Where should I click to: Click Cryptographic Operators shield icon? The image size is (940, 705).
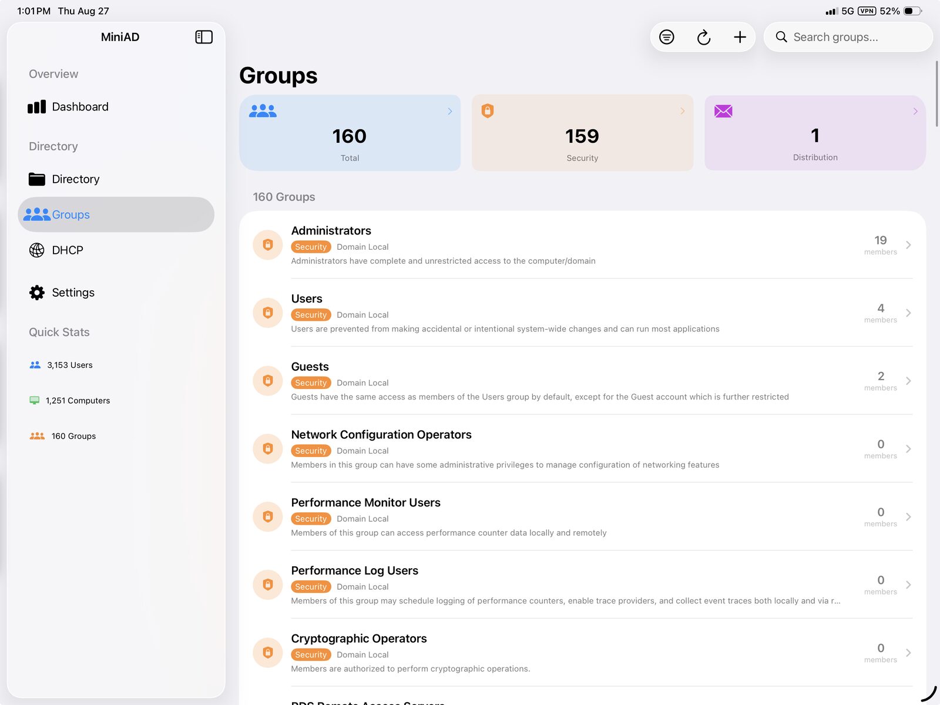tap(268, 653)
